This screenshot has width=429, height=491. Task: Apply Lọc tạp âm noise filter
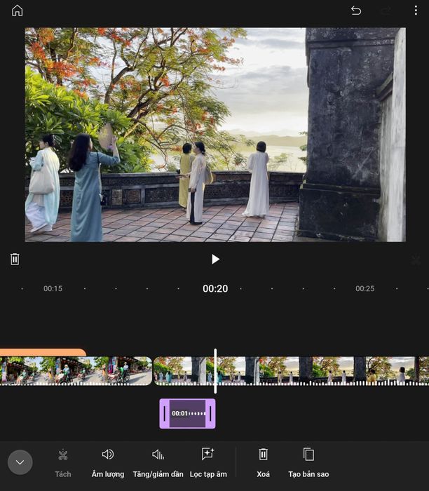click(208, 464)
